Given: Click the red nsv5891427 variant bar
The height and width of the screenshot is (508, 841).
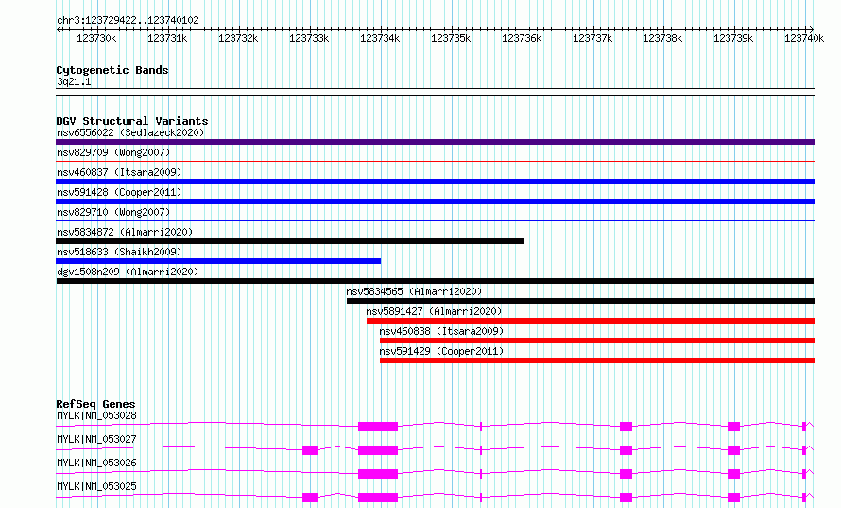Looking at the screenshot, I should click(x=591, y=321).
